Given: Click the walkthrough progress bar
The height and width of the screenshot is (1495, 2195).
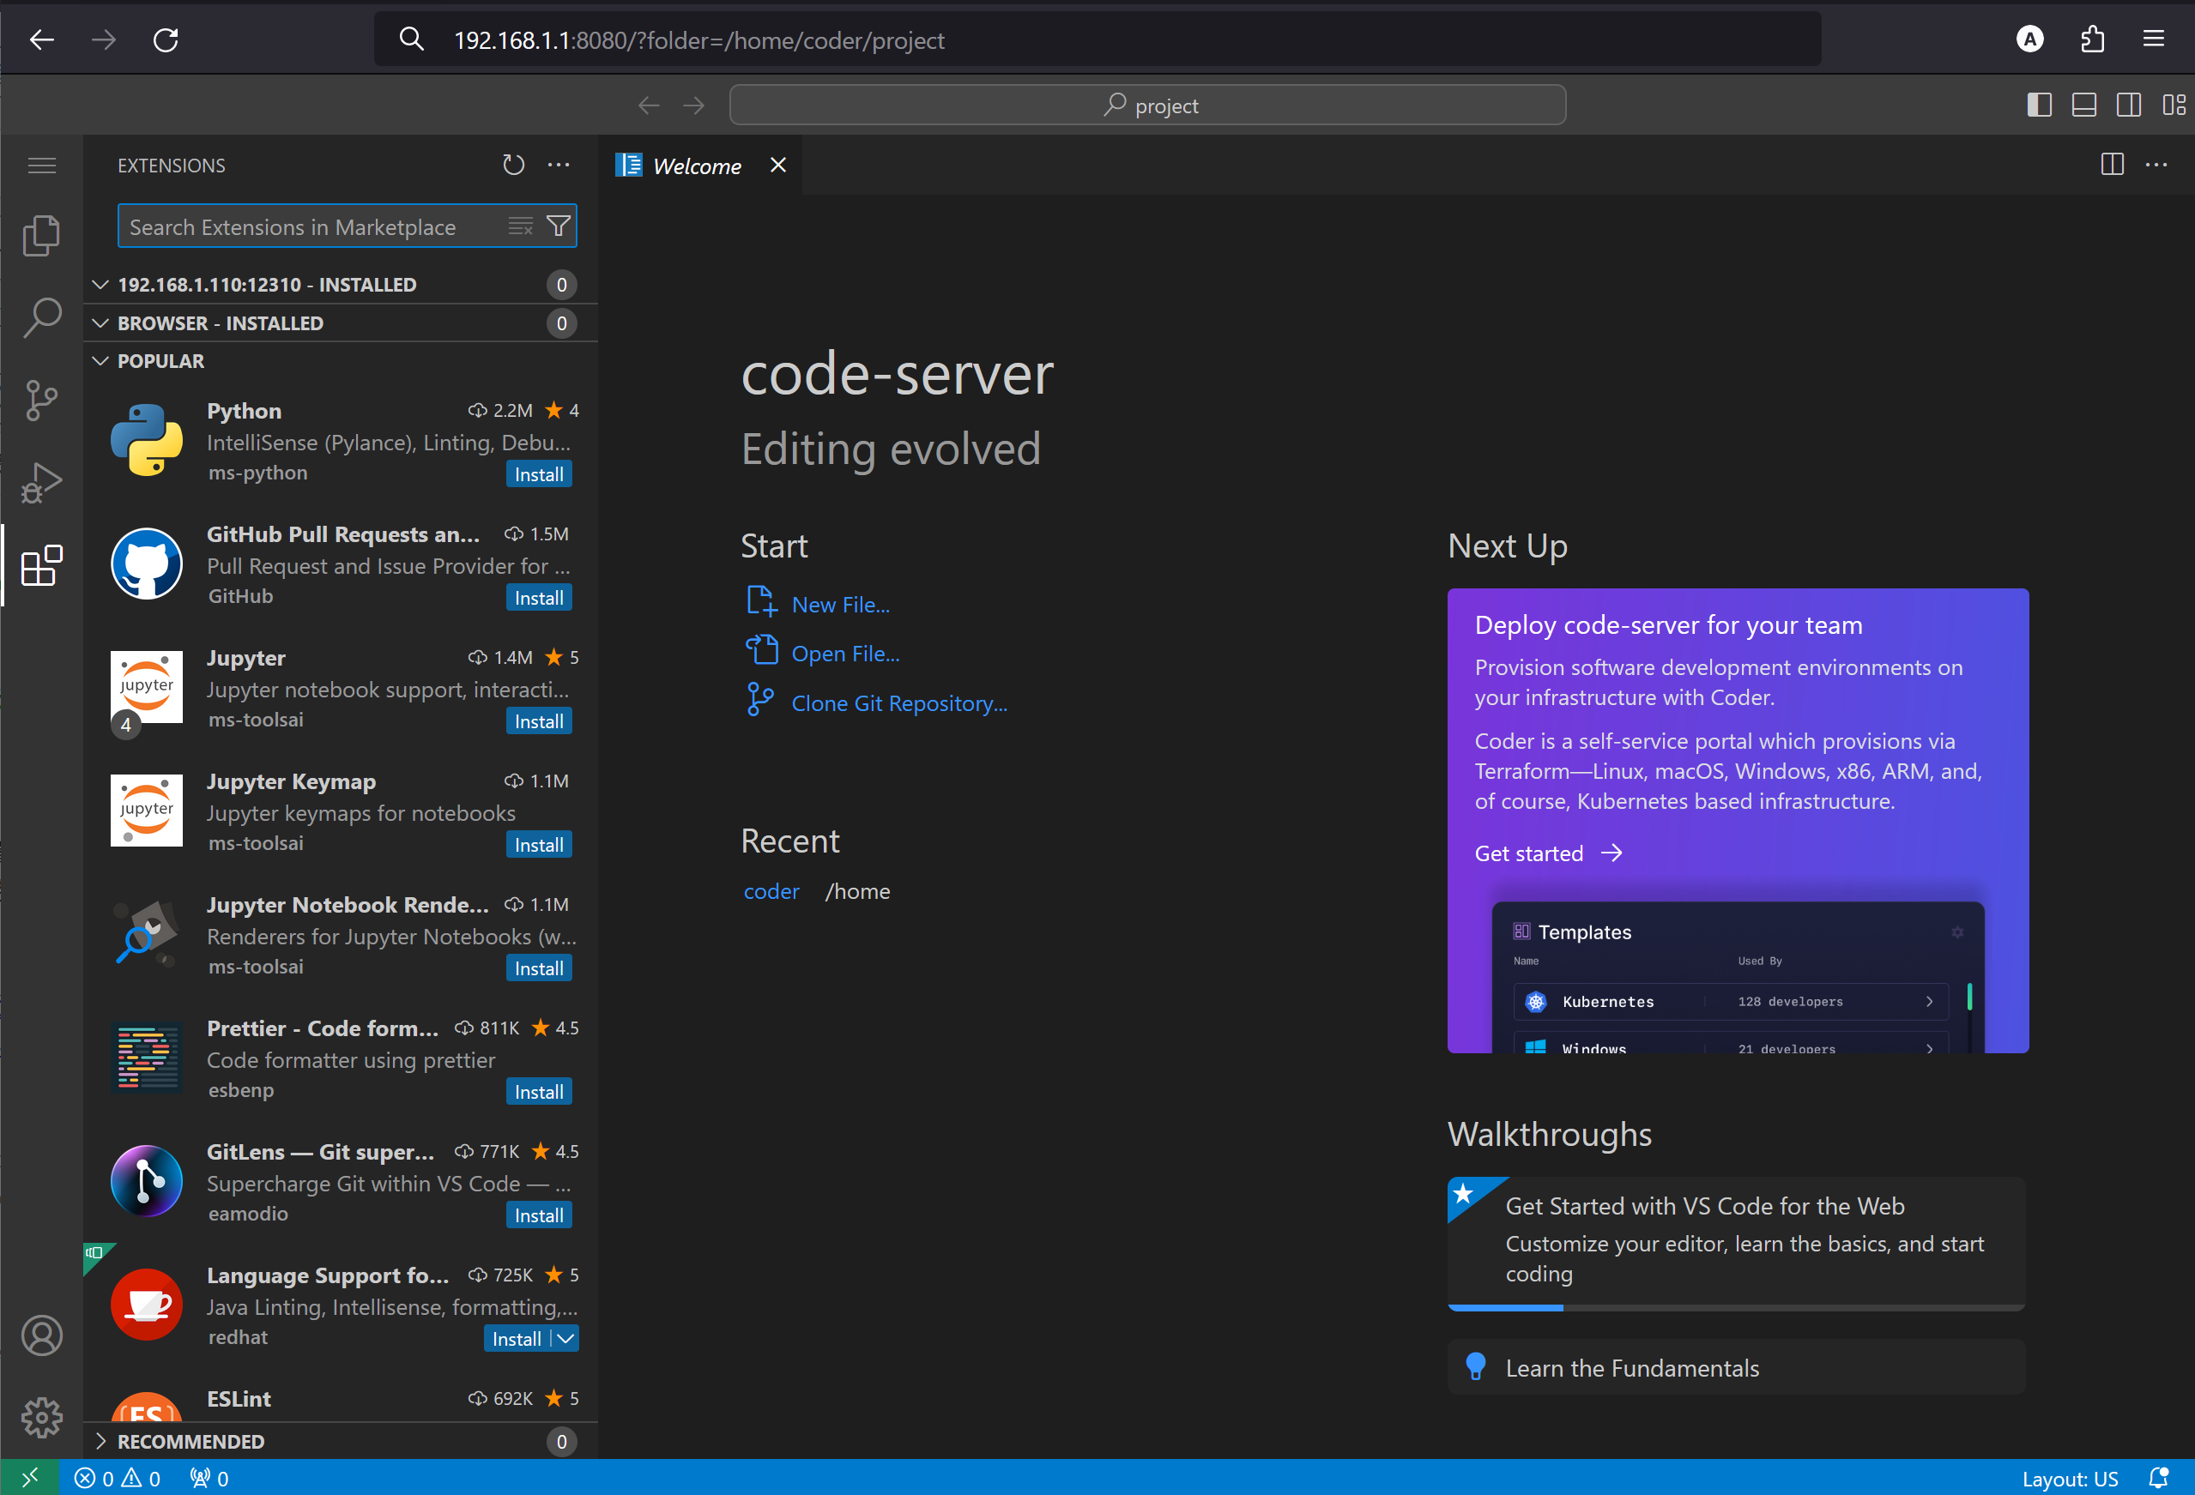Looking at the screenshot, I should point(1736,1307).
